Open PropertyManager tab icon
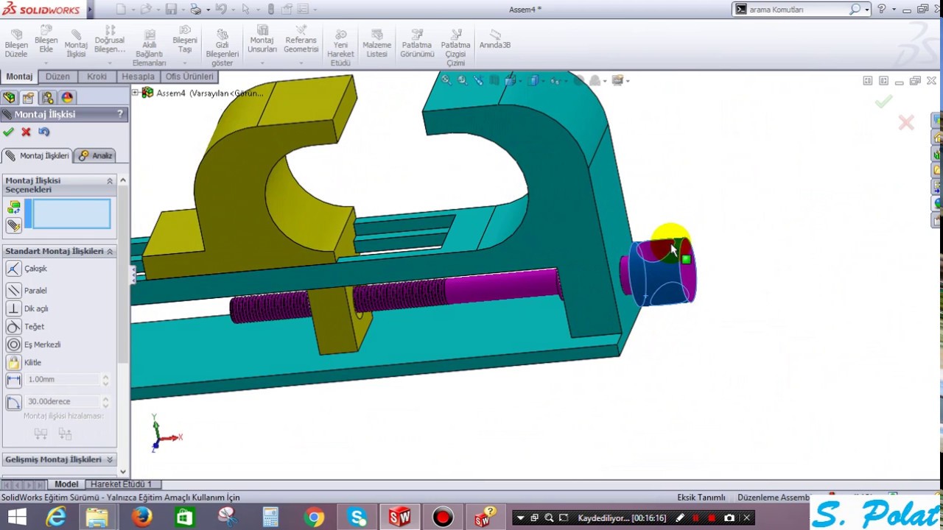This screenshot has height=530, width=943. pos(28,97)
